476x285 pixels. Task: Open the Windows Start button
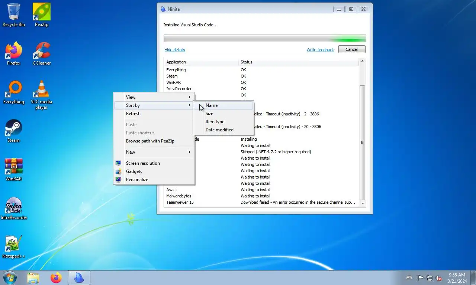(10, 278)
